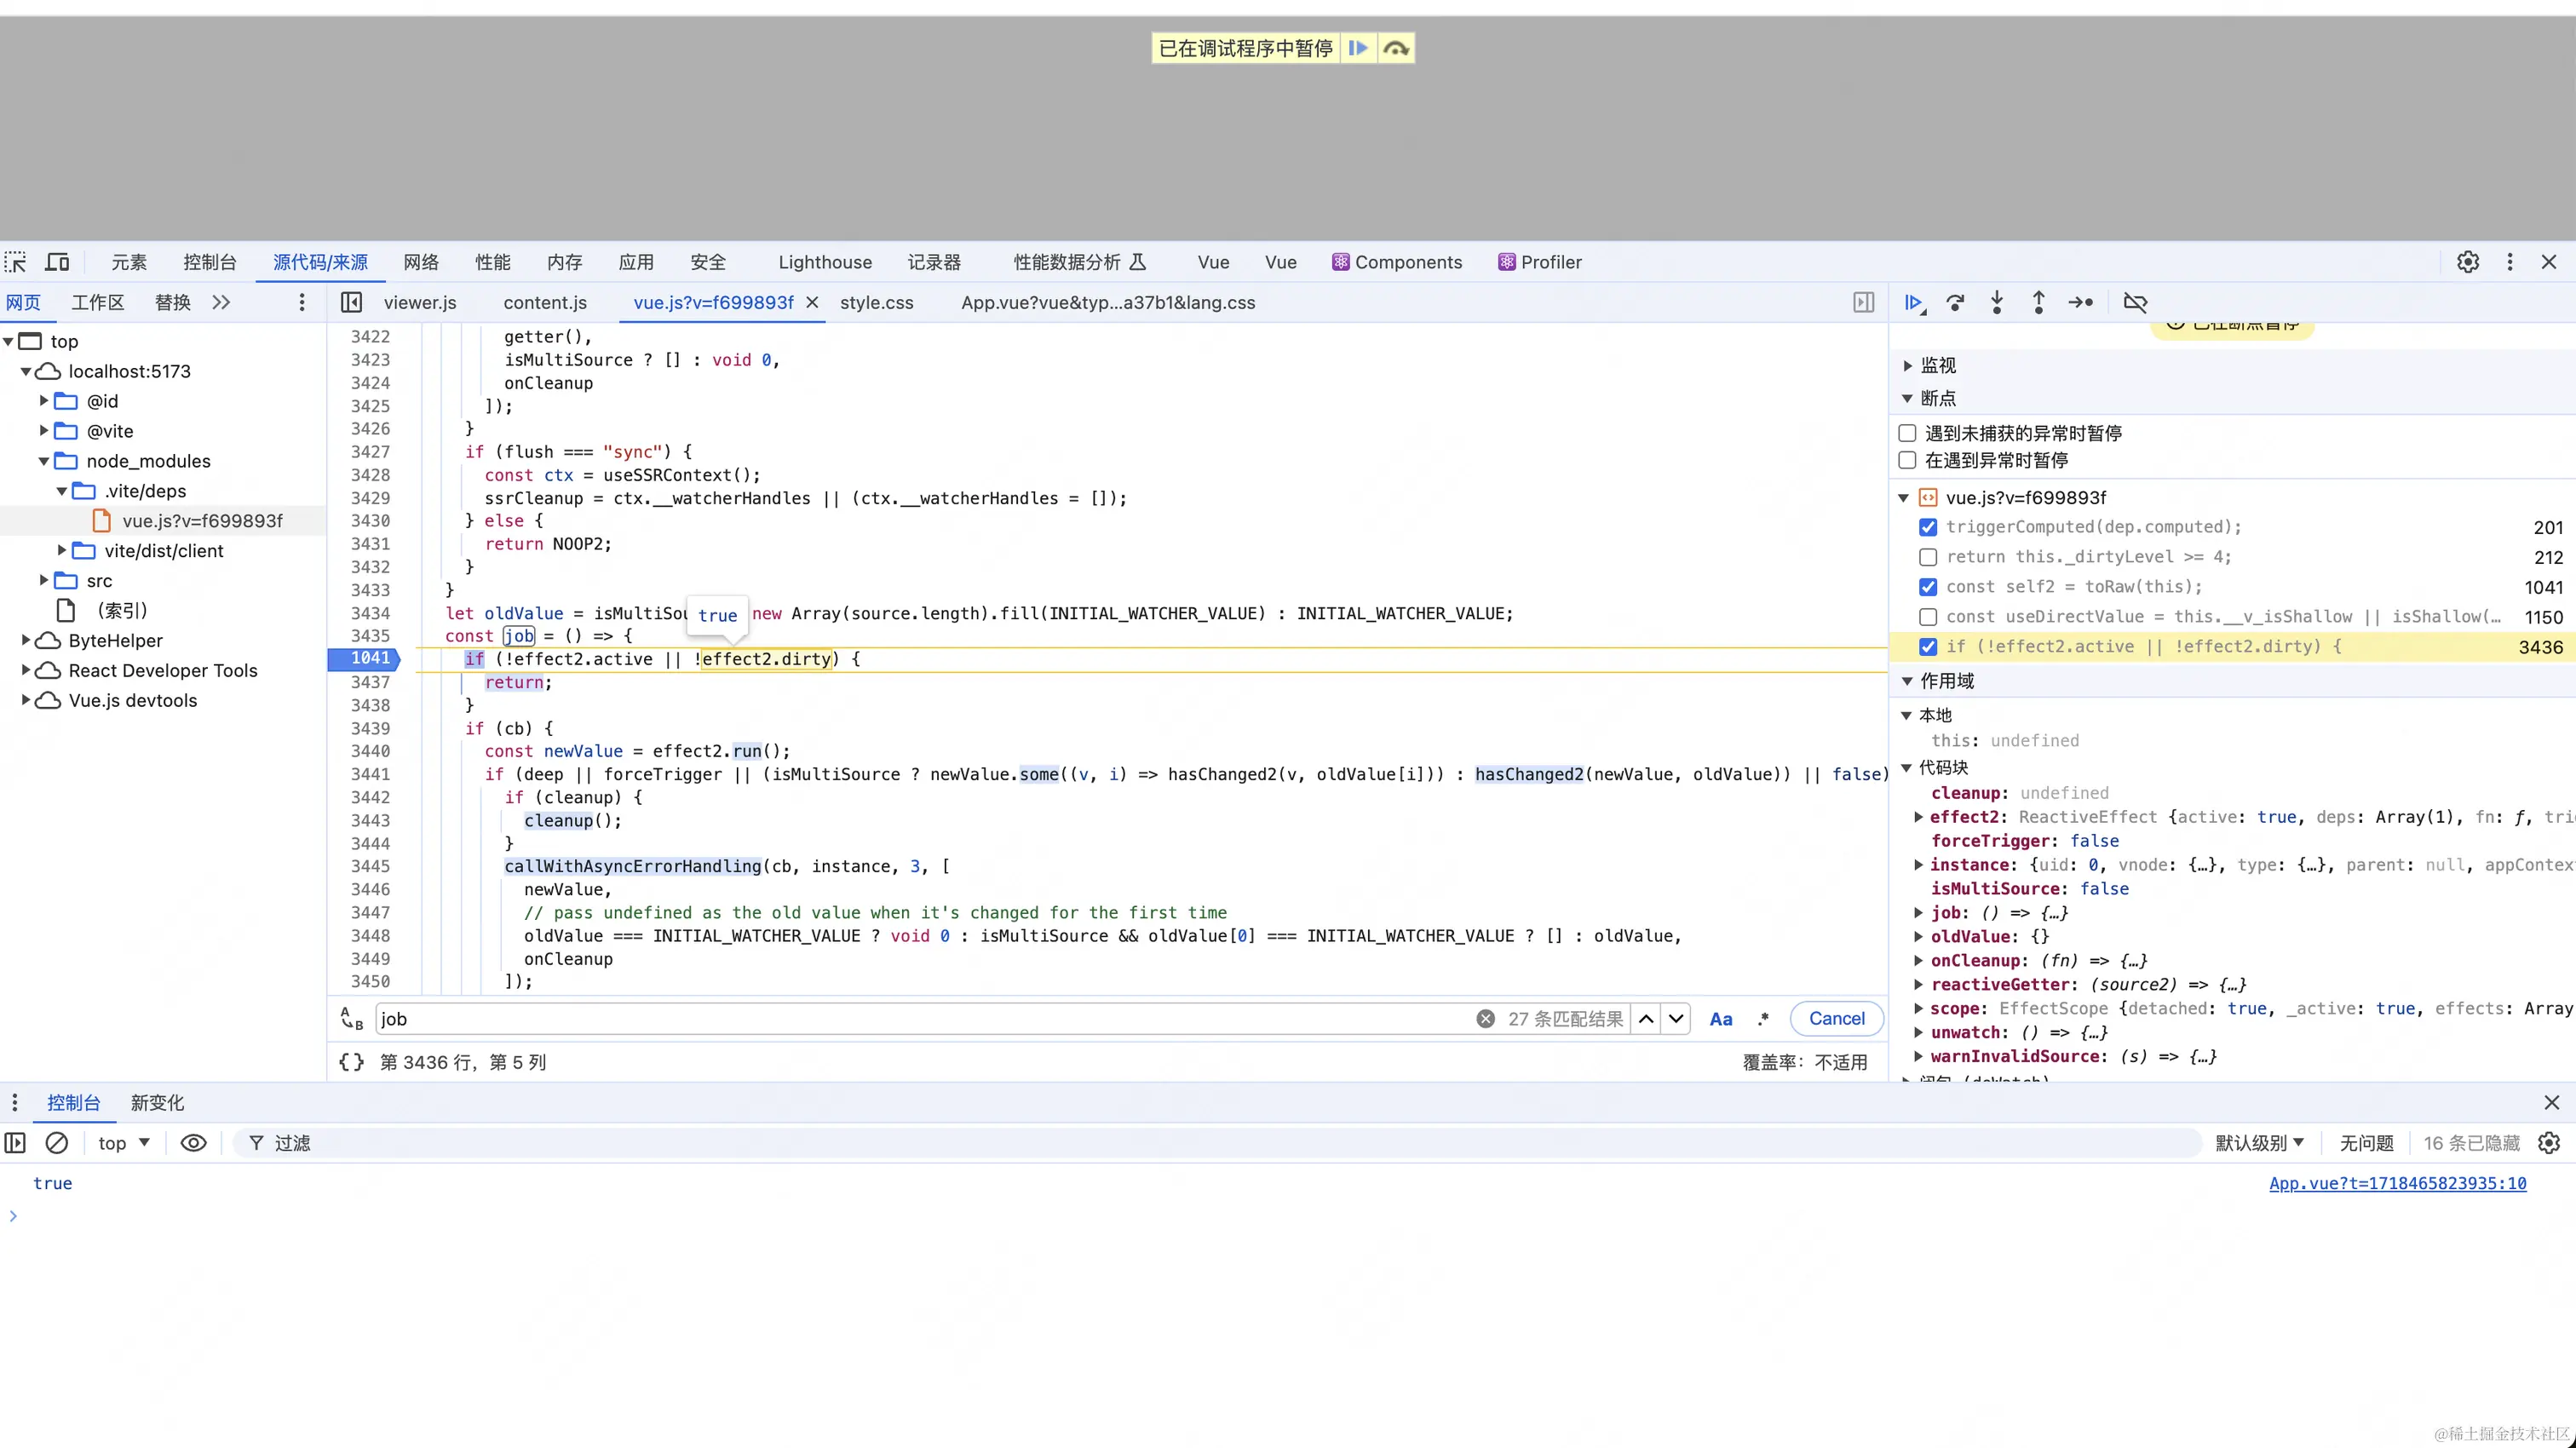Expand the src folder in file tree
The image size is (2576, 1448).
[44, 581]
